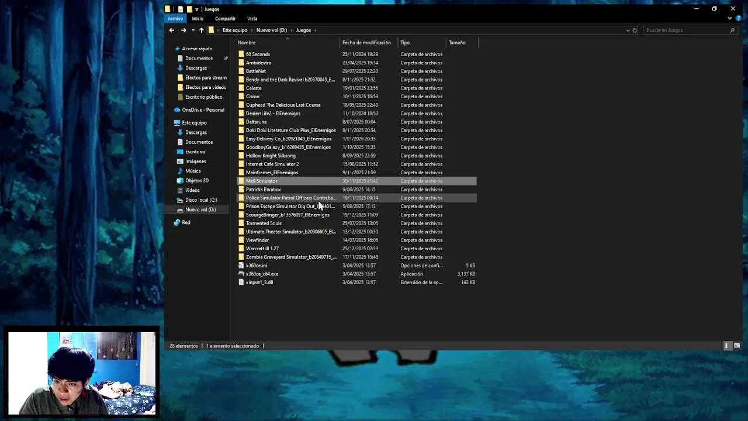This screenshot has height=421, width=748.
Task: Open the Archivo menu tab
Action: tap(175, 19)
